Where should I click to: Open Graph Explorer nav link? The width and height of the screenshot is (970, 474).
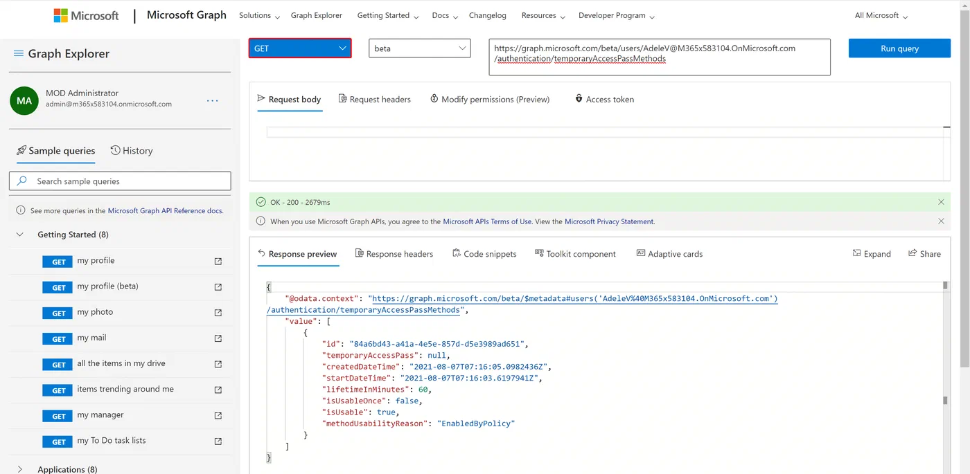(x=317, y=15)
